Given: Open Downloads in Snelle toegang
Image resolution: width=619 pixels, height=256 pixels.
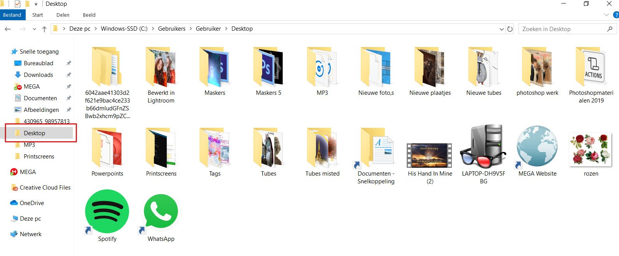Looking at the screenshot, I should 38,75.
